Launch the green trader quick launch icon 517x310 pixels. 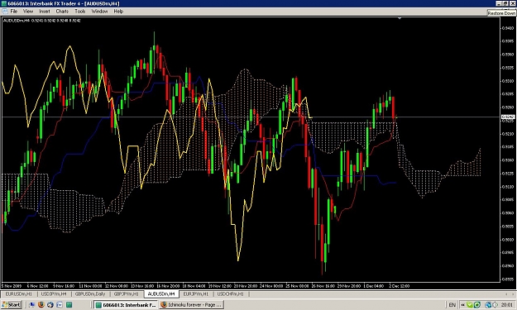coord(69,305)
